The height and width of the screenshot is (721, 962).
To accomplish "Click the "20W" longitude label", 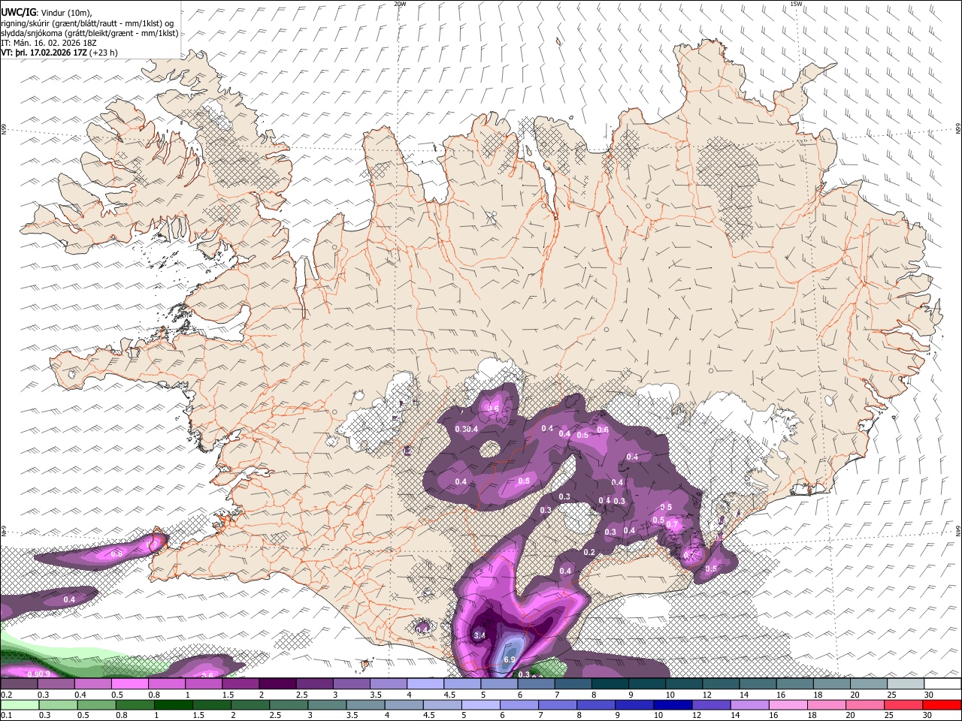I will (400, 4).
